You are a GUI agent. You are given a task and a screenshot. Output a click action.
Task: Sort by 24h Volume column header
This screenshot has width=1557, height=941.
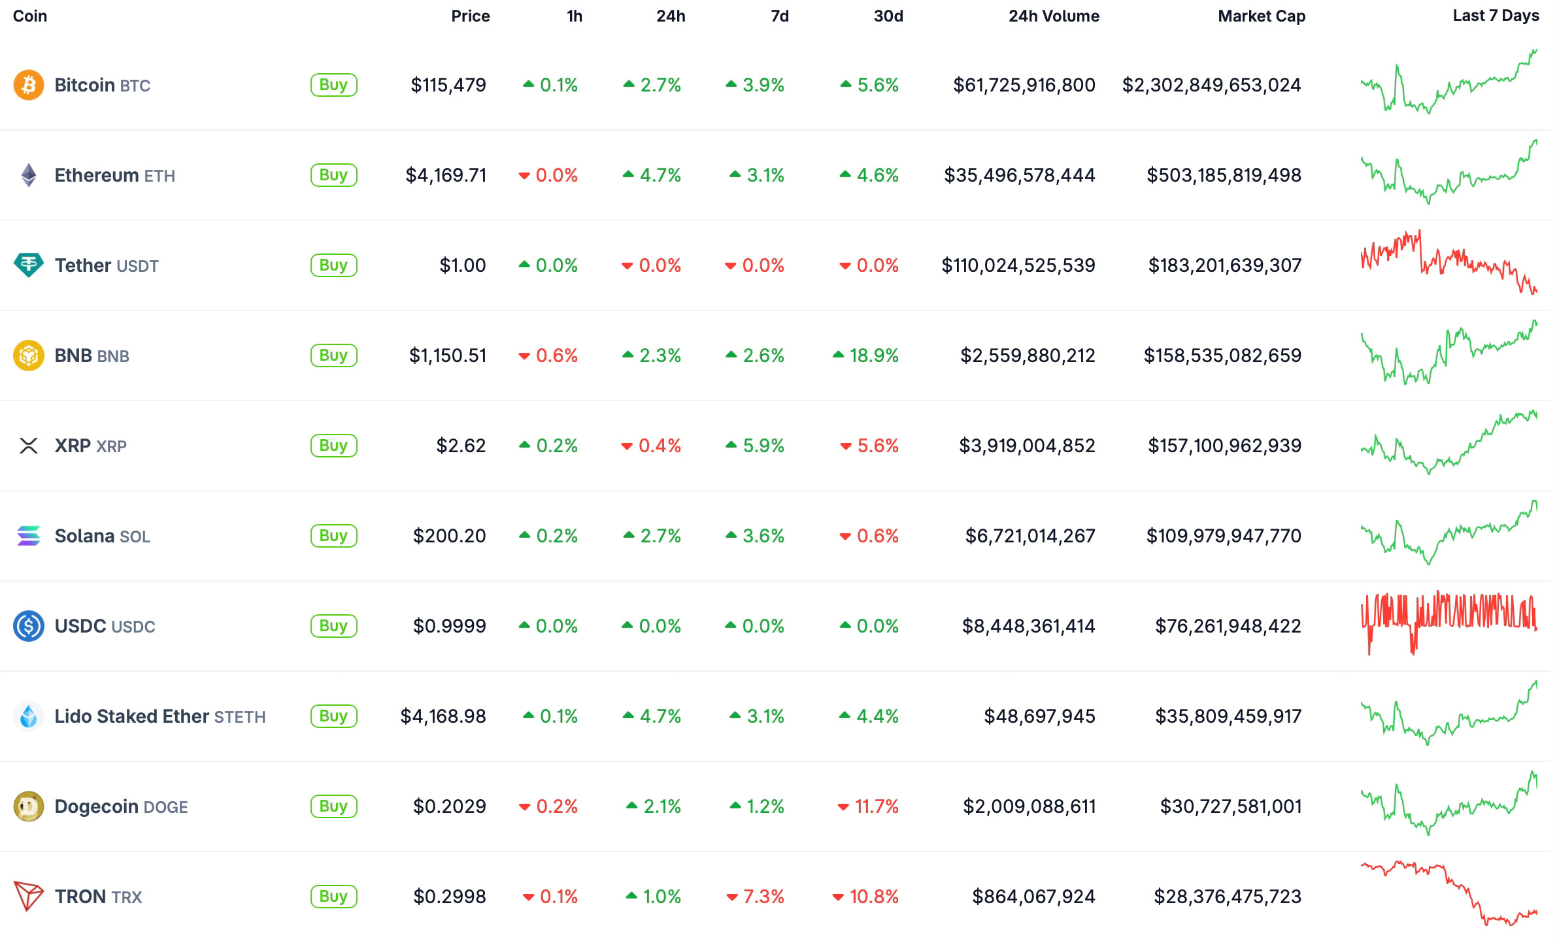(1053, 16)
